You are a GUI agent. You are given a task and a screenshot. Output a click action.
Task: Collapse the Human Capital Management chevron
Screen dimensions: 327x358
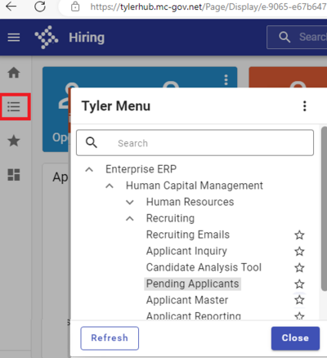110,186
